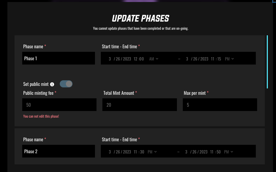Click the Total Mint Amount input showing 20
Screen dimensions: 276x172
click(x=140, y=105)
